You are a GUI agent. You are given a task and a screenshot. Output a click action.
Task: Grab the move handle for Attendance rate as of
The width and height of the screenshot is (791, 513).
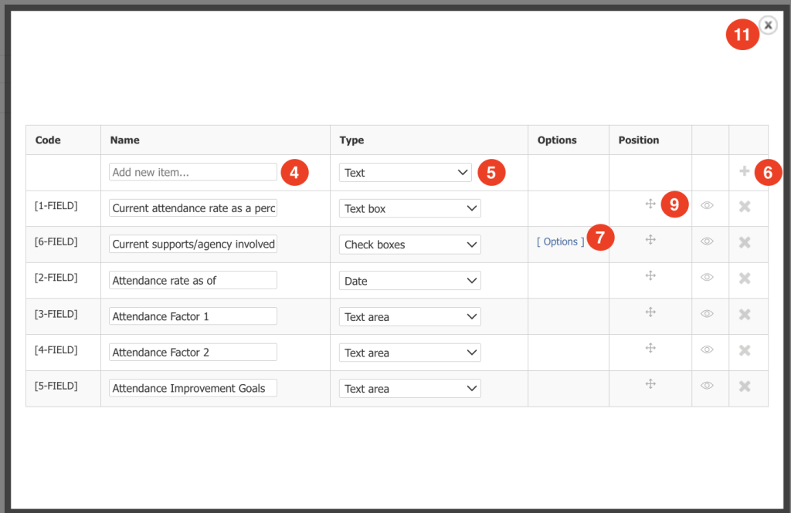click(x=650, y=275)
